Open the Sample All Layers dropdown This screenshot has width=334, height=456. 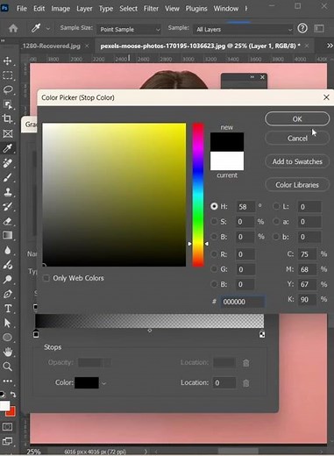click(243, 29)
